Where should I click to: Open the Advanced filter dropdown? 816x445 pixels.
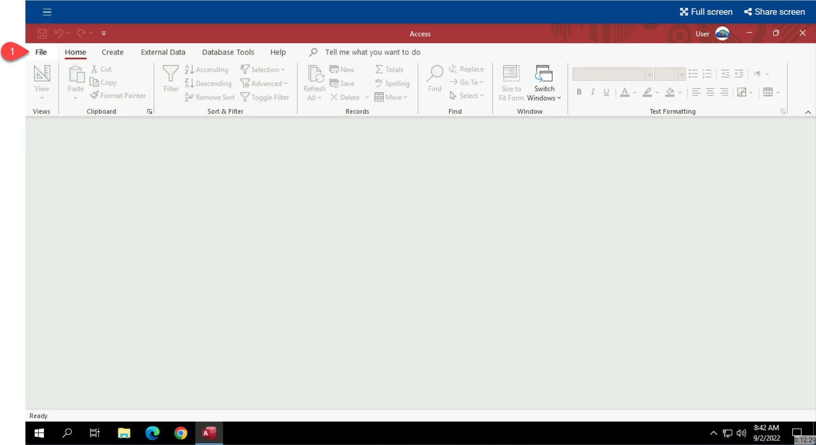tap(264, 83)
